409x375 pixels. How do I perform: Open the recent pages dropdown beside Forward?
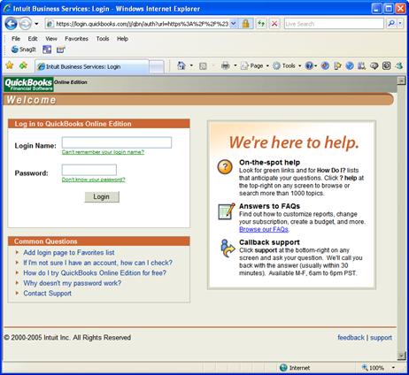click(x=36, y=24)
